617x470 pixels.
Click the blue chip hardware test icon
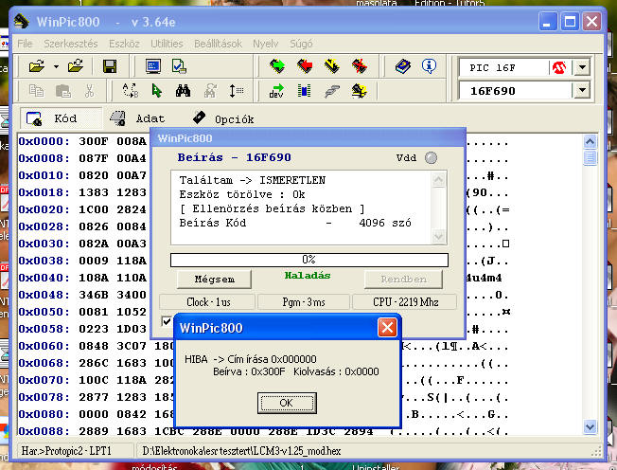pos(304,91)
